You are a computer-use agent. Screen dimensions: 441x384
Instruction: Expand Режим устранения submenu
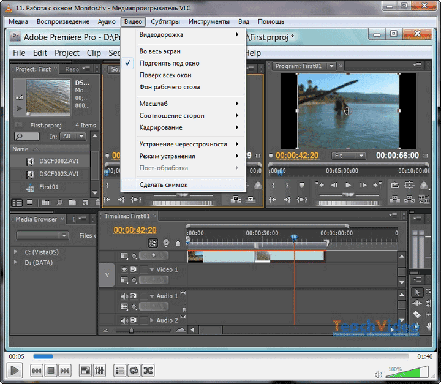(x=183, y=156)
